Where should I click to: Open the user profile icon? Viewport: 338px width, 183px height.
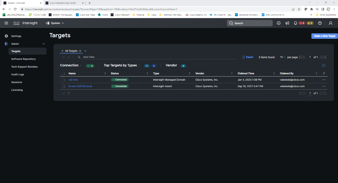tap(330, 23)
